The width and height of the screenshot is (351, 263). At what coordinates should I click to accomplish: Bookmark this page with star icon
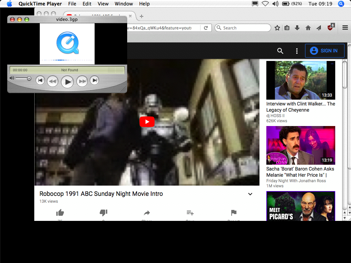[277, 28]
